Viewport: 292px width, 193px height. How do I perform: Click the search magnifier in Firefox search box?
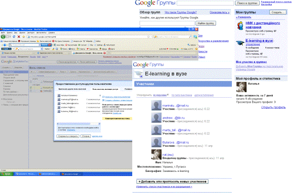pyautogui.click(x=190, y=37)
